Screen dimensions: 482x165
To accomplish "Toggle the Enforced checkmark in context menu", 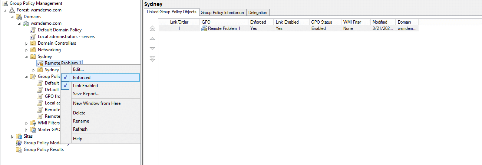I will [x=66, y=78].
